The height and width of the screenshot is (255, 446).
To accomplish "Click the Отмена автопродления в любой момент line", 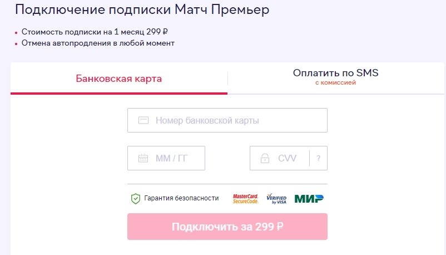I will click(98, 43).
